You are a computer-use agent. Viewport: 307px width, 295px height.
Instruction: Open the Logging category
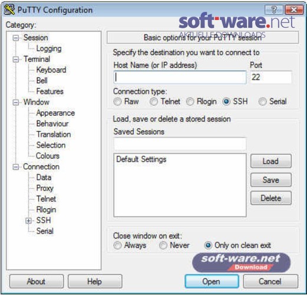coord(49,48)
